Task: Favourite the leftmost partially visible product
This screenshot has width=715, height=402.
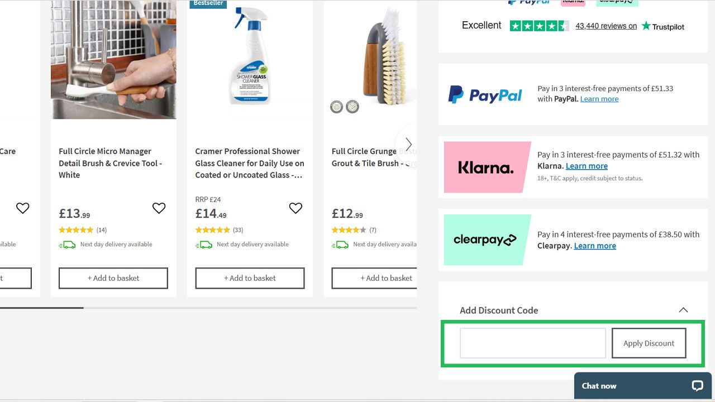Action: (22, 208)
